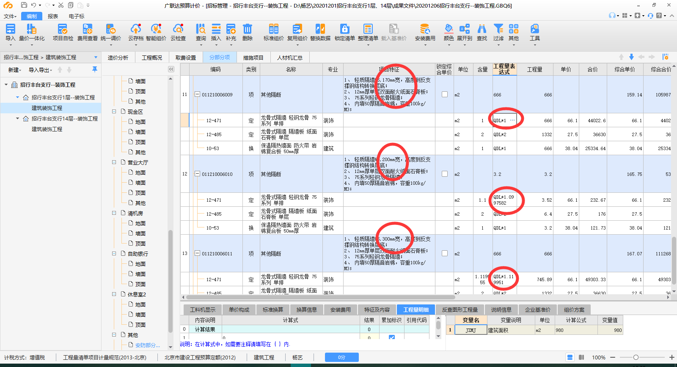Collapse the 自助银行 tree node
The height and width of the screenshot is (367, 677).
114,254
